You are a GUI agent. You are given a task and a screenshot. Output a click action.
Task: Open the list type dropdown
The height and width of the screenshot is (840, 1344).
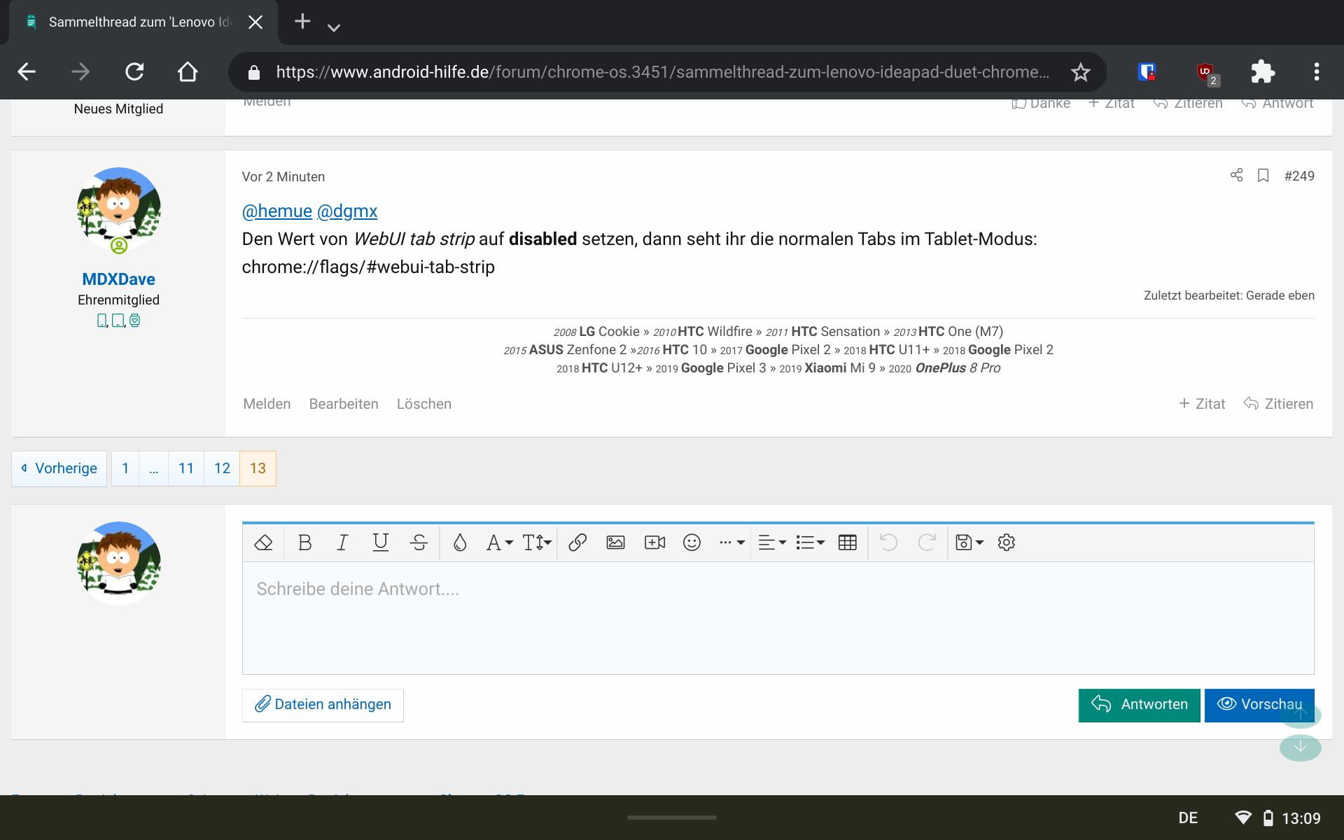[x=810, y=542]
